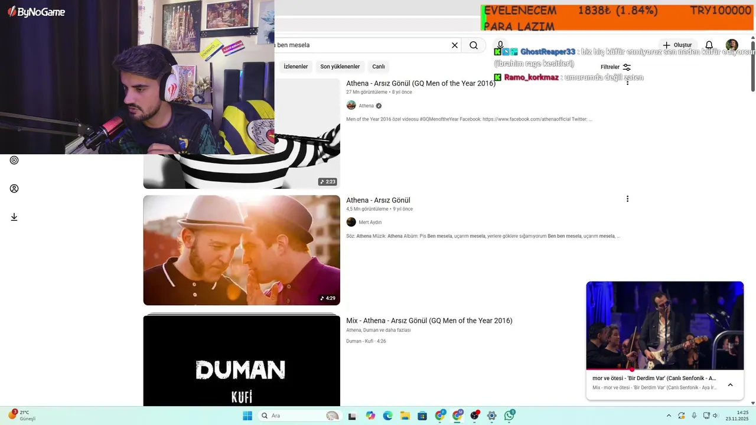Open the Mix - Athena - Arsız Gönül playlist title

[429, 321]
